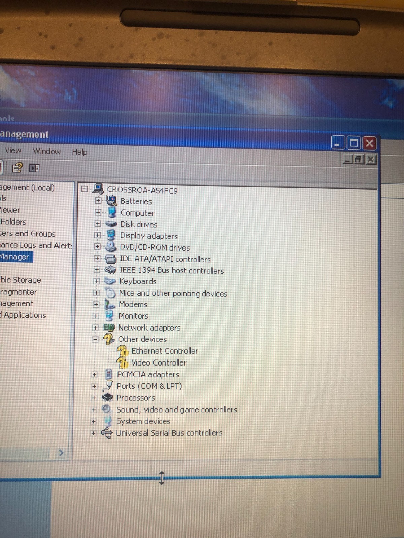Viewport: 404px width, 538px height.
Task: Click the DVD/CD-ROM drives icon
Action: (110, 247)
